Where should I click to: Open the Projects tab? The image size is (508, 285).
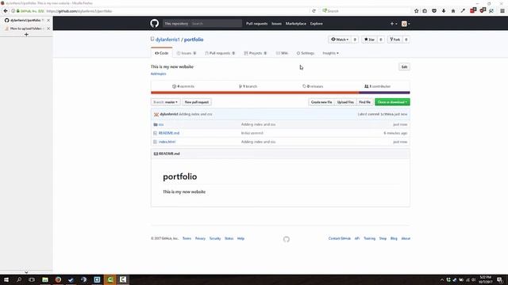click(255, 53)
